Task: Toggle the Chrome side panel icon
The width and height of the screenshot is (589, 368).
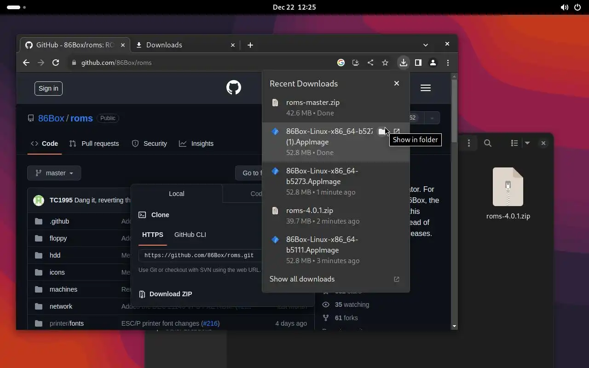Action: (418, 63)
